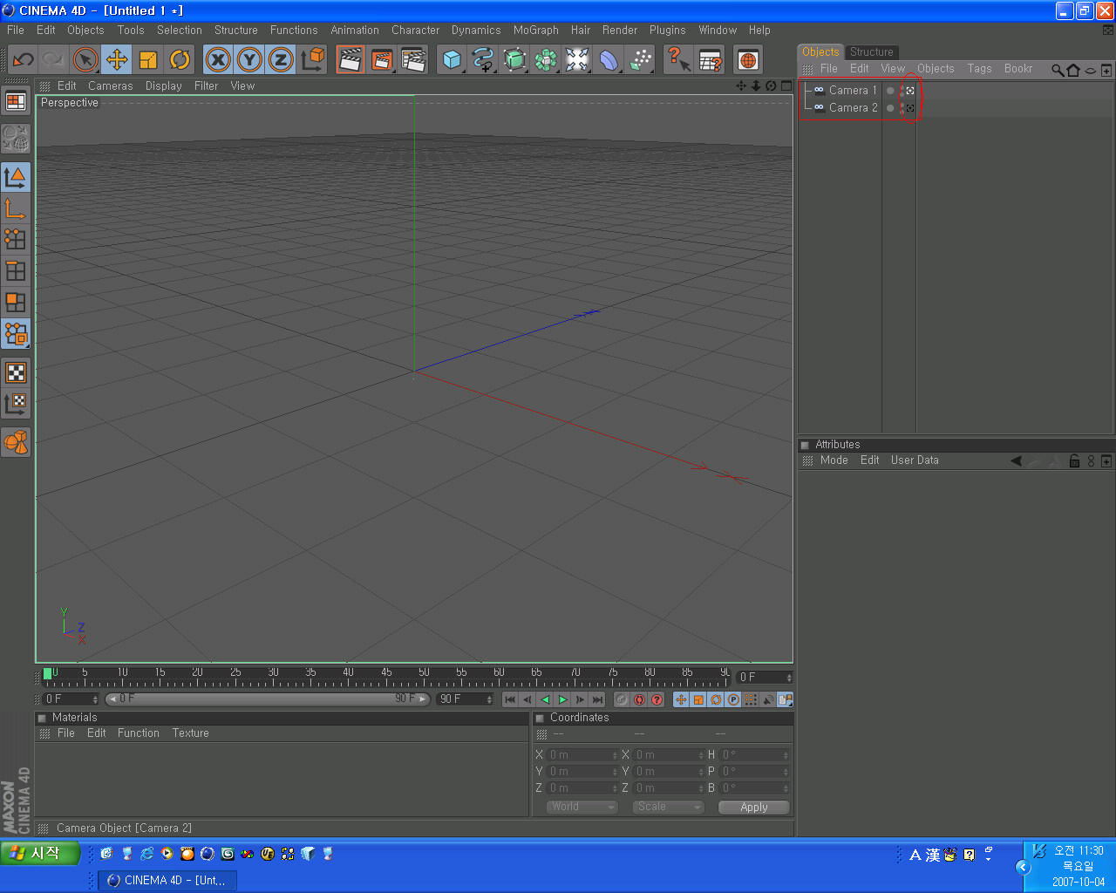Toggle position keyframe recording icon
The height and width of the screenshot is (893, 1116).
click(x=681, y=699)
